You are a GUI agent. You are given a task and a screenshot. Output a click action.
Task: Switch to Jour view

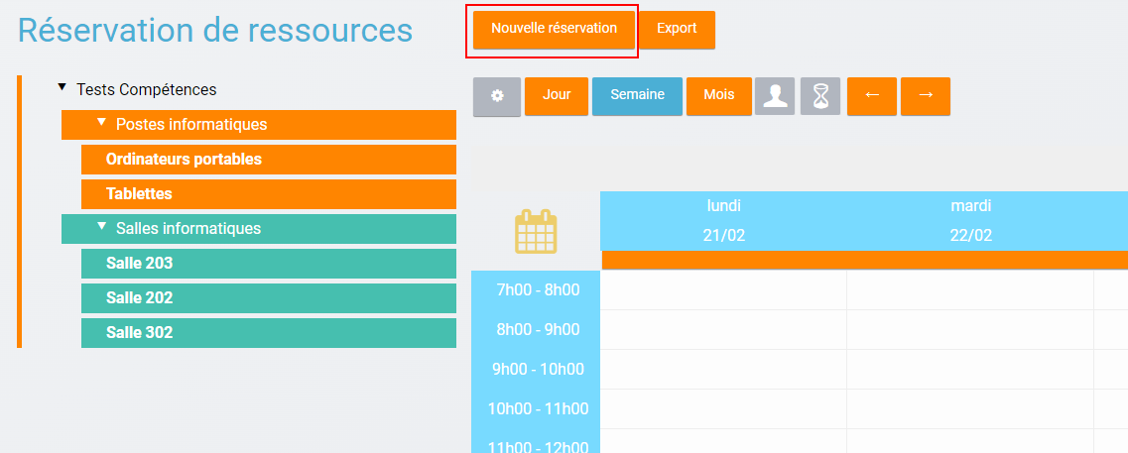coord(557,96)
